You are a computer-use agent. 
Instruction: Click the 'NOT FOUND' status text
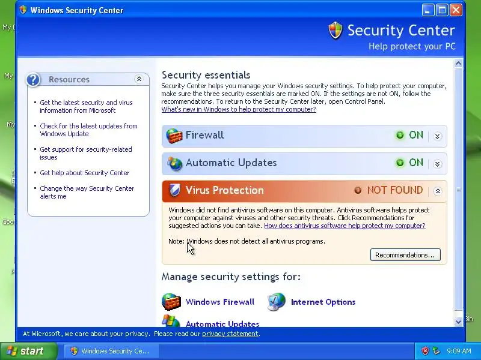[x=395, y=190]
